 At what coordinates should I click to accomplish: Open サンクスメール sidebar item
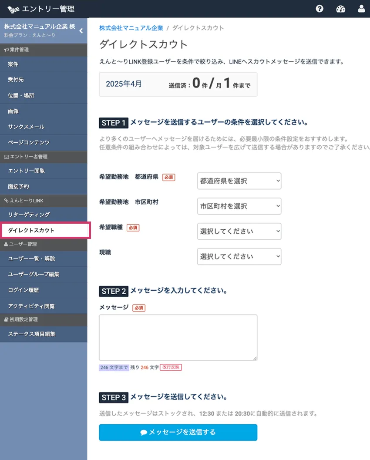click(x=26, y=127)
